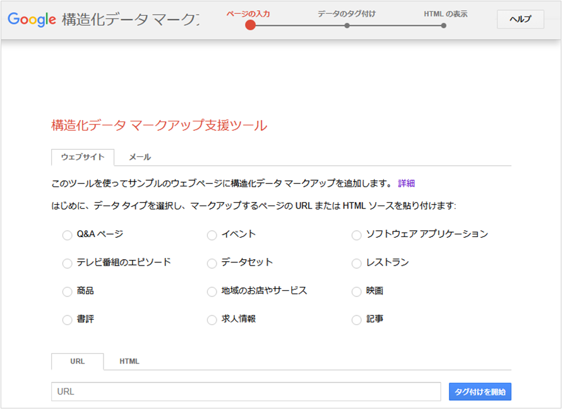Click the データのタグ付け step marker
The width and height of the screenshot is (562, 409).
pyautogui.click(x=347, y=25)
